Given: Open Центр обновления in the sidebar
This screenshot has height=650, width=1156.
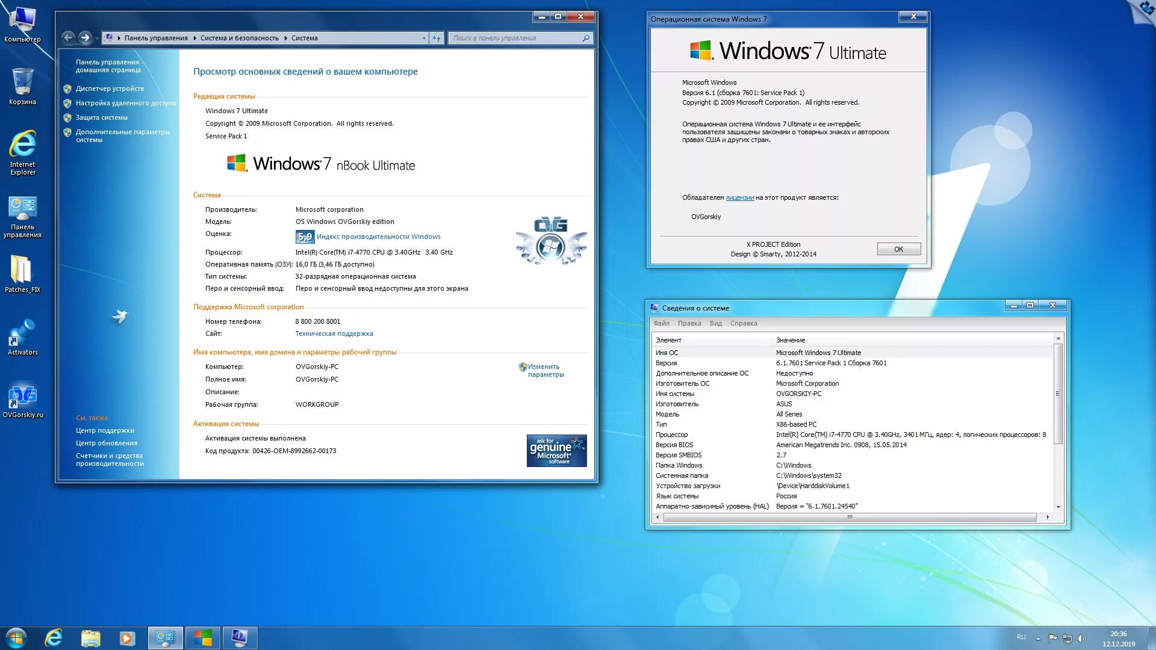Looking at the screenshot, I should pos(106,443).
